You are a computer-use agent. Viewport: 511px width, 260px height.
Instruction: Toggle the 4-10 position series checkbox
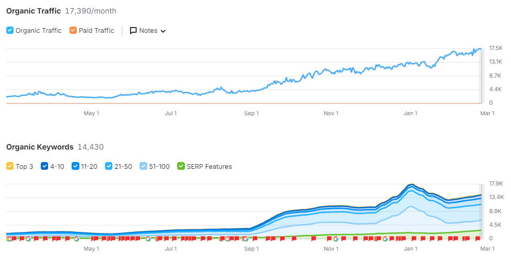44,166
